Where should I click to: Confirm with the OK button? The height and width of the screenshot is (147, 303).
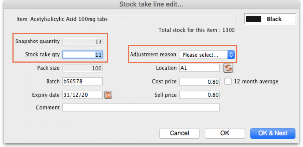point(225,133)
